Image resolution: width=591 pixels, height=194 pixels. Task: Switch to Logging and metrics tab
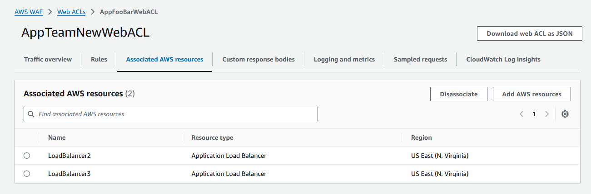344,59
